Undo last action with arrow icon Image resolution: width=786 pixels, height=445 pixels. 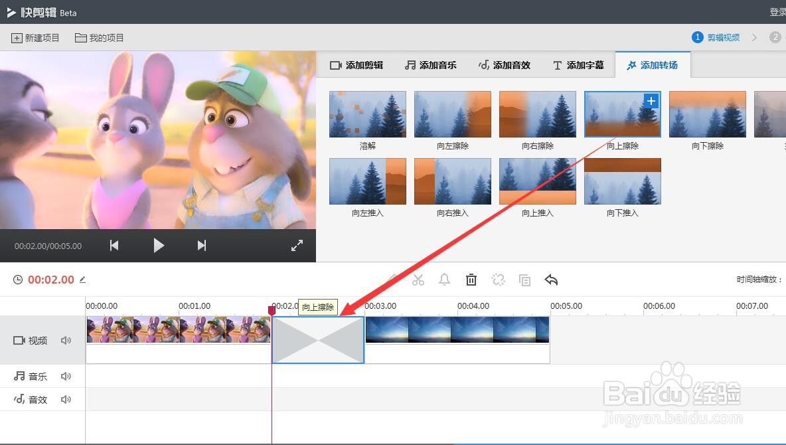point(552,280)
